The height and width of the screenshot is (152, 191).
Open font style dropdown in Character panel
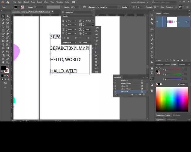pos(93,16)
